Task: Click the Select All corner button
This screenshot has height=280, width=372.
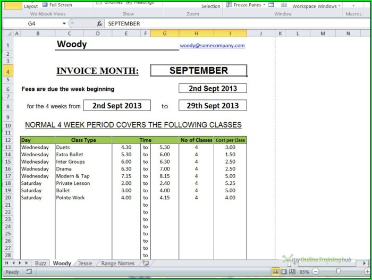Action: tap(9, 33)
